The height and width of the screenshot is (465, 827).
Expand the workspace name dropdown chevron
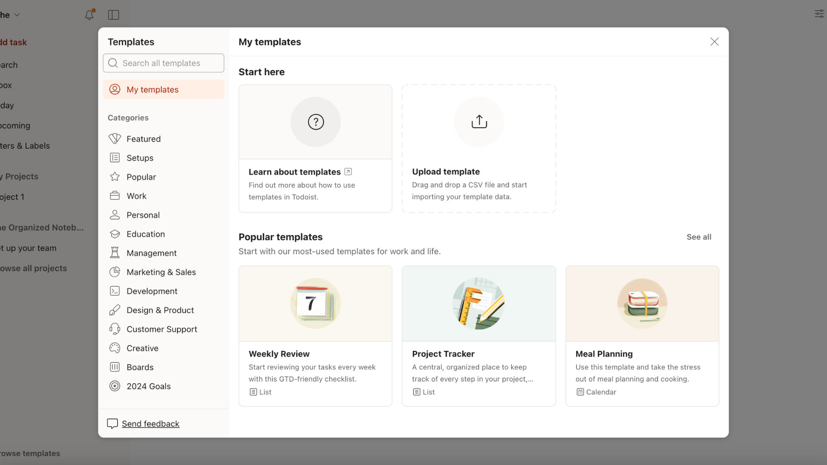click(x=17, y=15)
